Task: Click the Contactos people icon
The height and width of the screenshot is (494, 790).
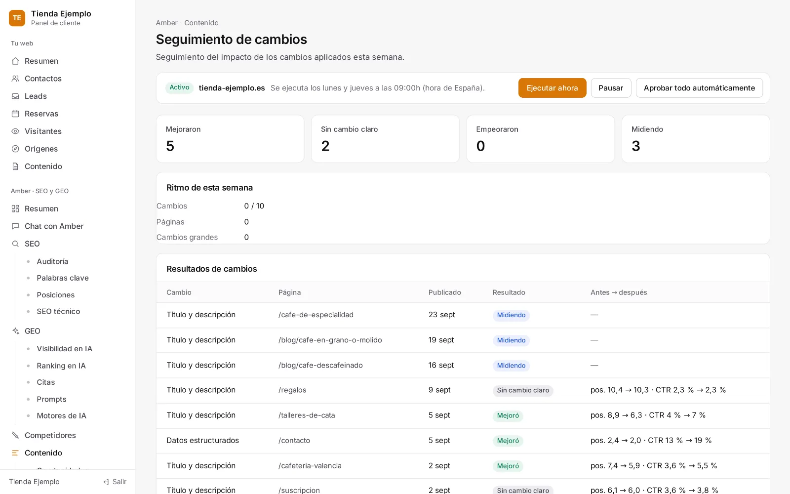Action: click(x=15, y=79)
